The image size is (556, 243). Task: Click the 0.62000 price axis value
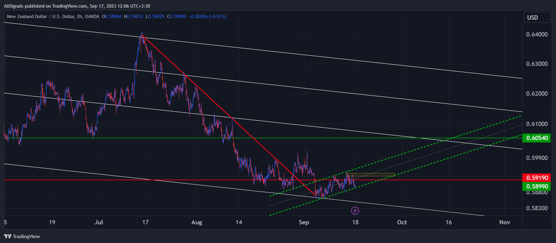point(537,93)
